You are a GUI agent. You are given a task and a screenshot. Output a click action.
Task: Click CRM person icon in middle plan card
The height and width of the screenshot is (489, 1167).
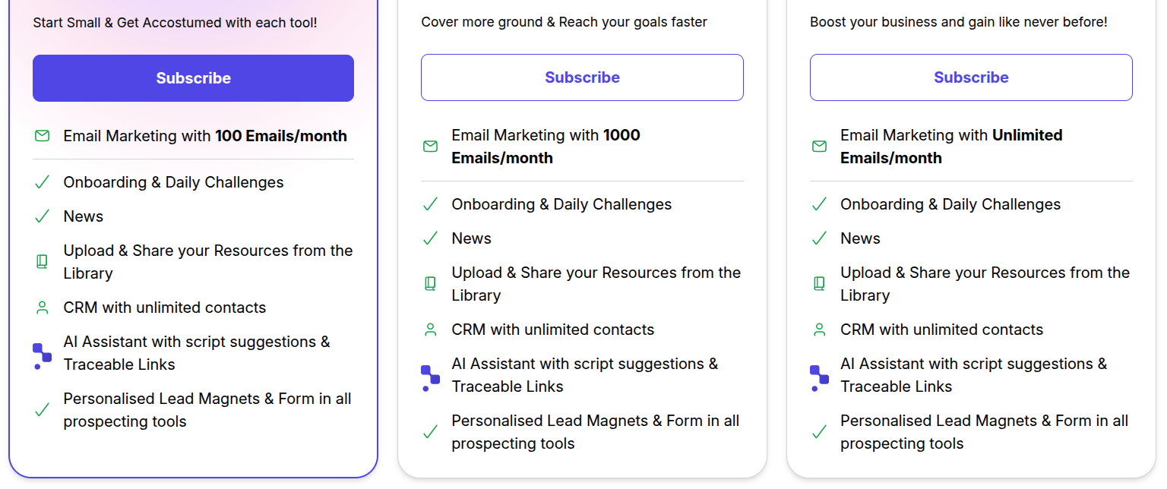point(431,330)
